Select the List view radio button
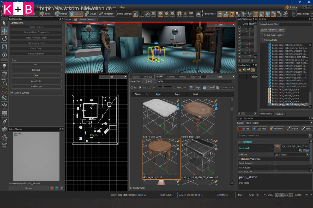The width and height of the screenshot is (313, 208). pyautogui.click(x=132, y=88)
